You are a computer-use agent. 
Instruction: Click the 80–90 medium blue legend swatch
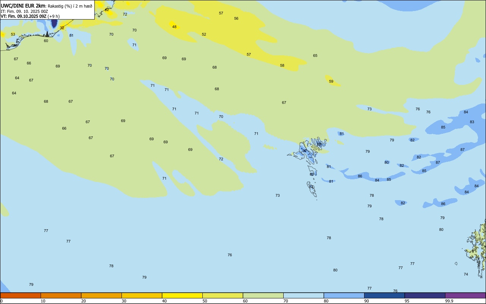pyautogui.click(x=344, y=295)
